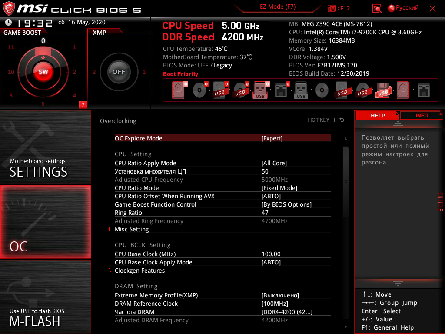Select the USB floppy boot device
This screenshot has width=445, height=334.
pyautogui.click(x=383, y=90)
